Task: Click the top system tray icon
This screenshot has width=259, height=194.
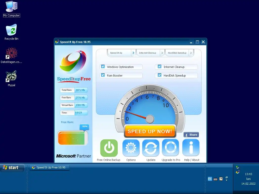Action: pyautogui.click(x=238, y=167)
